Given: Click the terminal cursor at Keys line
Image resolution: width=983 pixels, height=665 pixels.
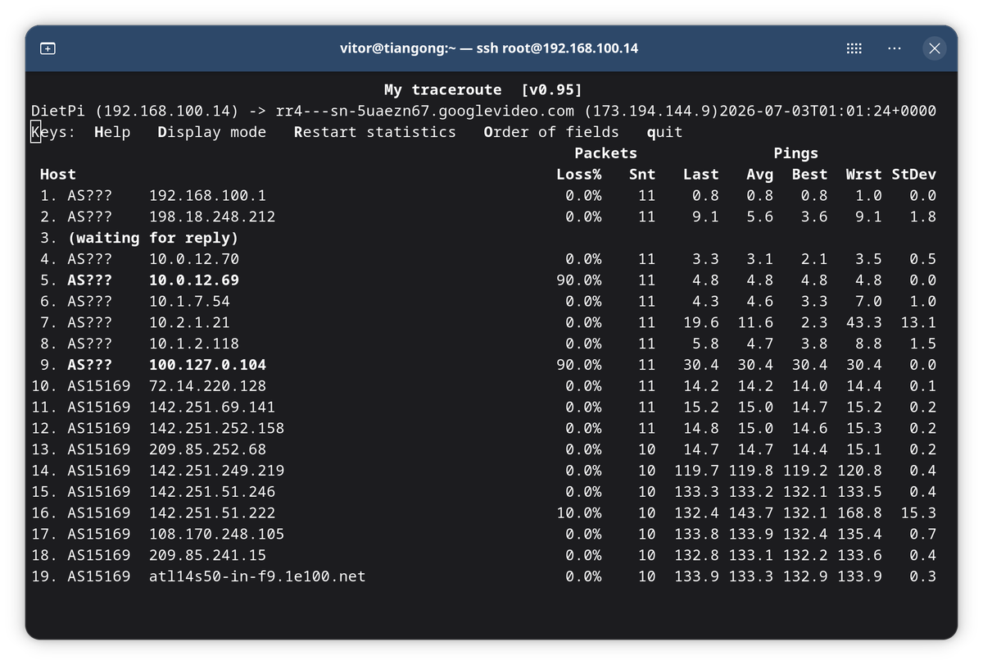Looking at the screenshot, I should pyautogui.click(x=35, y=132).
